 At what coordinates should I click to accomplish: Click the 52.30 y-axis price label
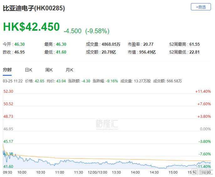[8, 91]
